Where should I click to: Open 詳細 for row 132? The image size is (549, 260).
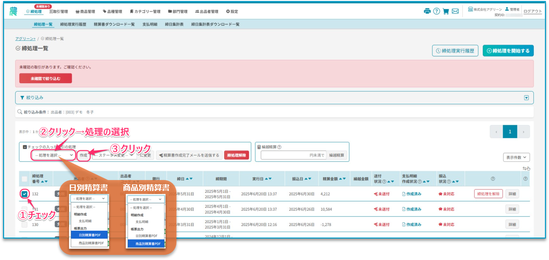(x=512, y=194)
